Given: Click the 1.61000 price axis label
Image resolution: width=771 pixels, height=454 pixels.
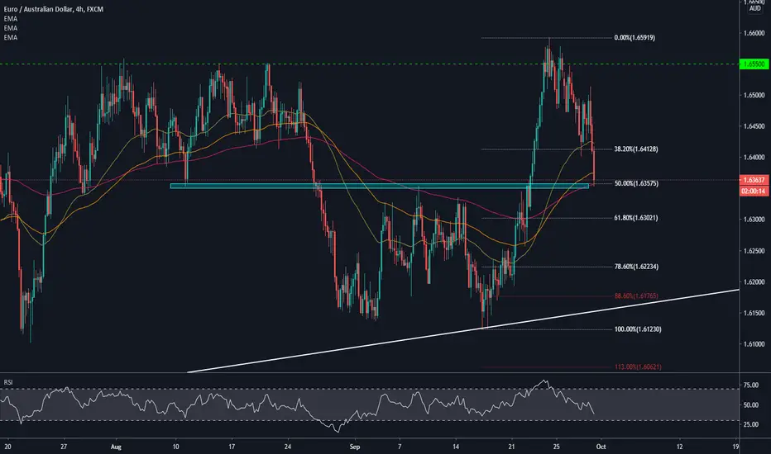Looking at the screenshot, I should [754, 344].
